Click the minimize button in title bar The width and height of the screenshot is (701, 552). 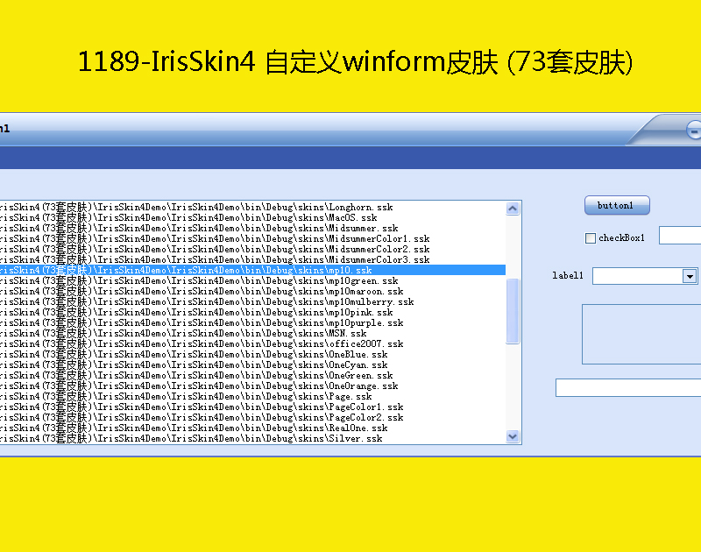pyautogui.click(x=693, y=131)
